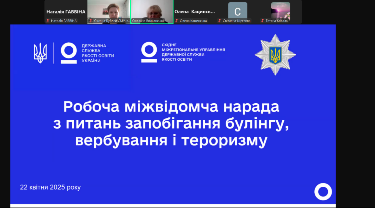375x208 pixels.
Task: Select the Наталія ГАВВІНА participant tile
Action: [x=66, y=12]
